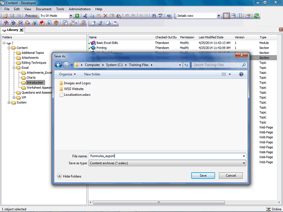This screenshot has width=283, height=212.
Task: Click the Last Modified Date column header
Action: 211,37
